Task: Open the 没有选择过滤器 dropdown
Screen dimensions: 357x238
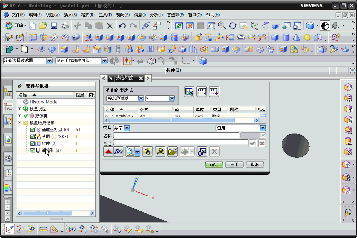Action: pos(49,61)
